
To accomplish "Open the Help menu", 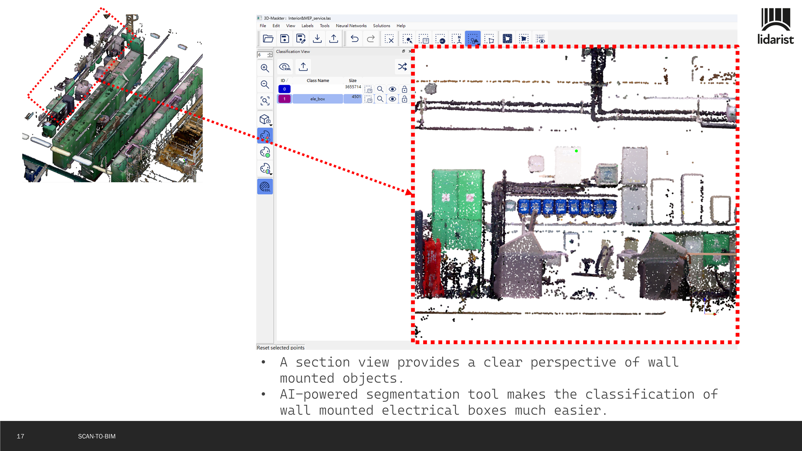I will [401, 26].
